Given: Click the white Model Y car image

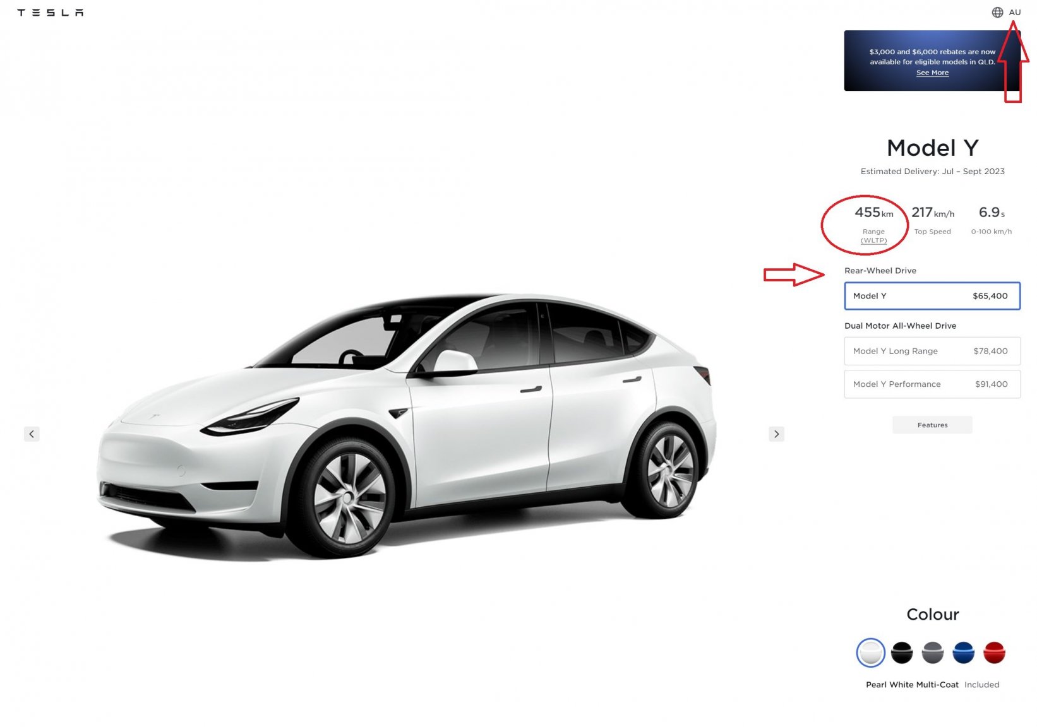Looking at the screenshot, I should tap(407, 426).
